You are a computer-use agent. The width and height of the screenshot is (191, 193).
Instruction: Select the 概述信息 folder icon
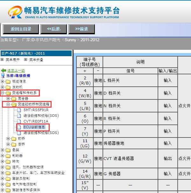tap(8, 82)
